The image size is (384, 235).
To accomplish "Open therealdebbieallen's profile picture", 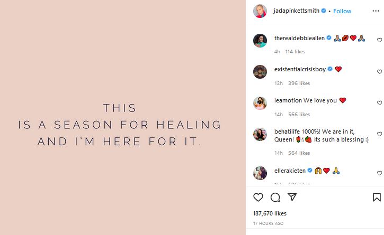I will coord(260,41).
